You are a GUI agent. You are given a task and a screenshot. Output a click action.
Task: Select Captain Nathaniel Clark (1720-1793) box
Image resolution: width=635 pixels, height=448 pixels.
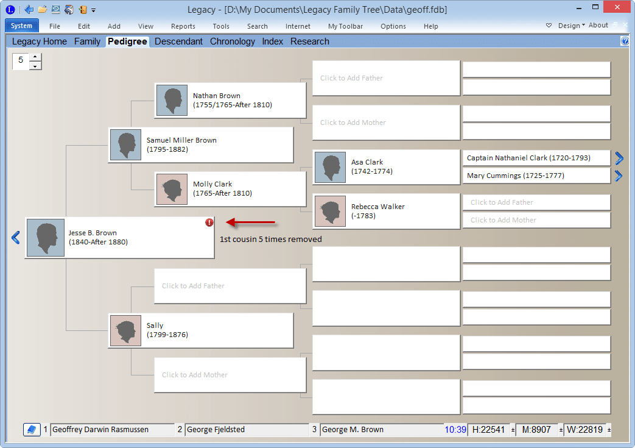click(x=536, y=158)
